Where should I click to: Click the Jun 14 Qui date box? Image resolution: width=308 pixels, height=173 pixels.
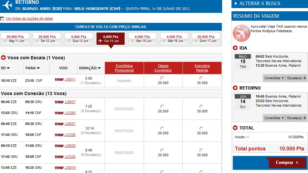[243, 102]
